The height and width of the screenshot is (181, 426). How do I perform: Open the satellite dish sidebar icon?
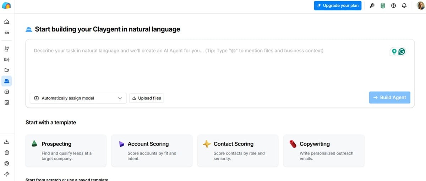7,49
